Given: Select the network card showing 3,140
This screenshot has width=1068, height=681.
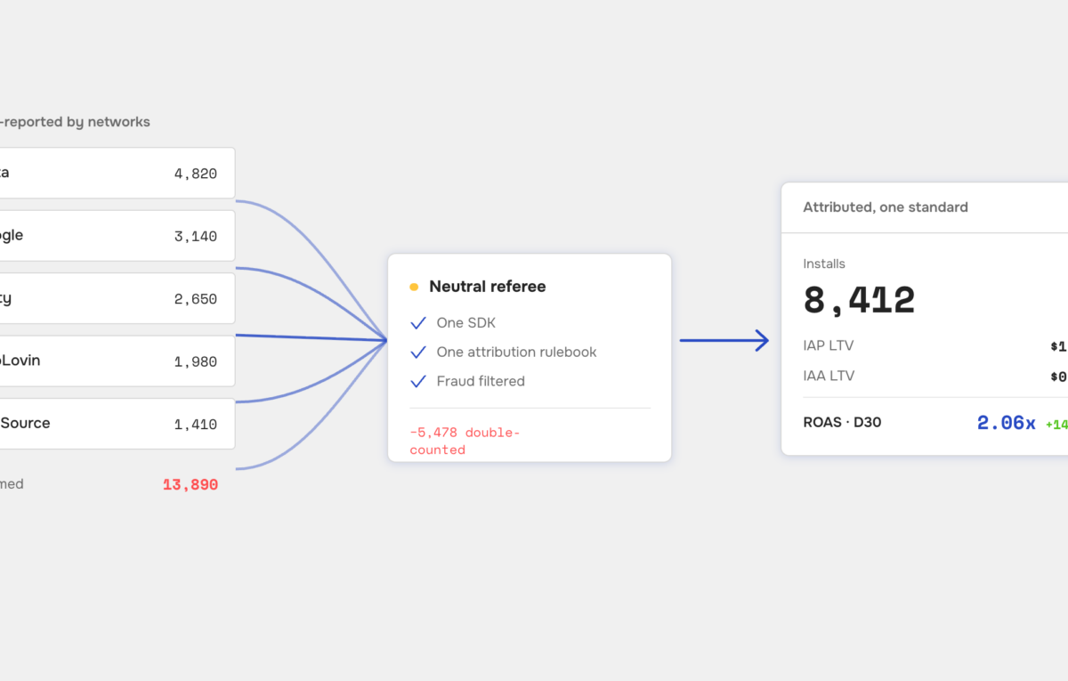Looking at the screenshot, I should pyautogui.click(x=117, y=236).
